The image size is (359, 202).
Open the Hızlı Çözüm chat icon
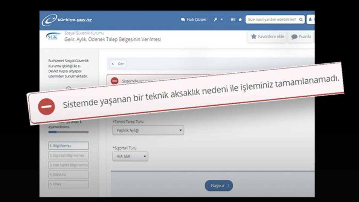coord(183,19)
